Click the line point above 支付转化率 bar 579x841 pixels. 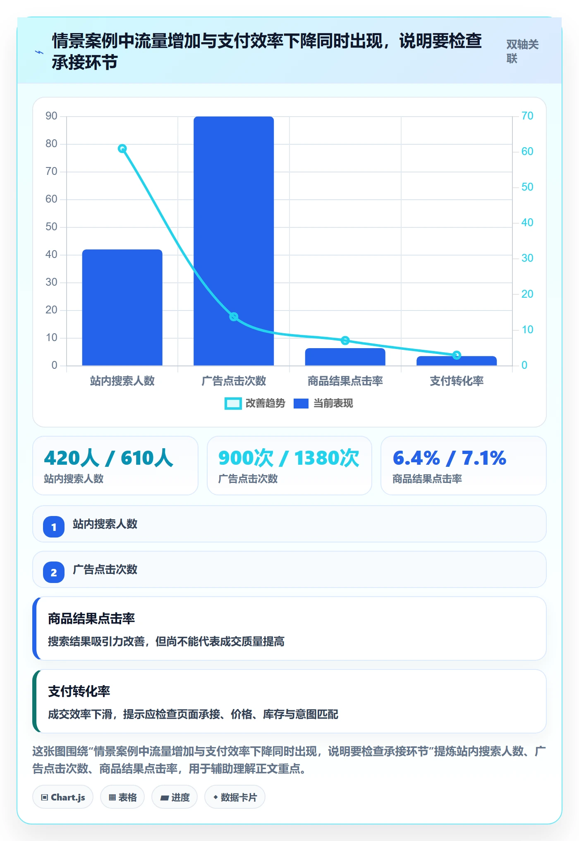coord(457,355)
